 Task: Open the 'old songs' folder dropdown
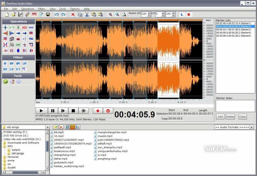coord(48,127)
